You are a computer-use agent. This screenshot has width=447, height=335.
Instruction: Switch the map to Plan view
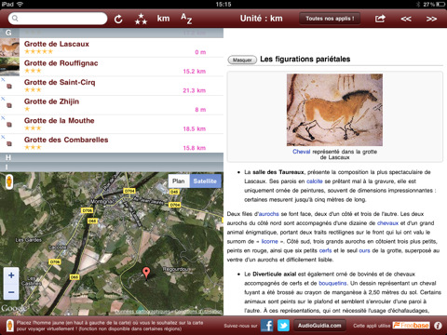pyautogui.click(x=179, y=181)
